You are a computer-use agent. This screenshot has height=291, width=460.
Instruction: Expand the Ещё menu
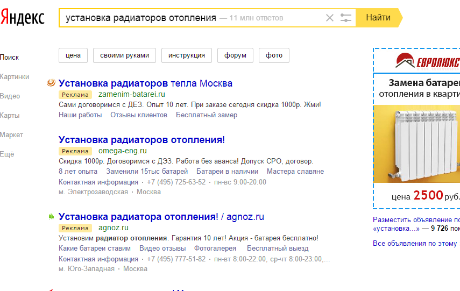point(7,154)
